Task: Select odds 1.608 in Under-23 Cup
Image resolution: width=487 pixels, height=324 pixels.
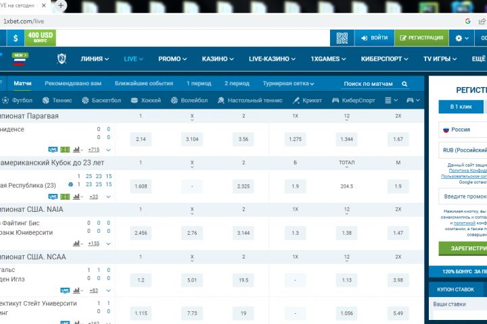Action: tap(141, 186)
